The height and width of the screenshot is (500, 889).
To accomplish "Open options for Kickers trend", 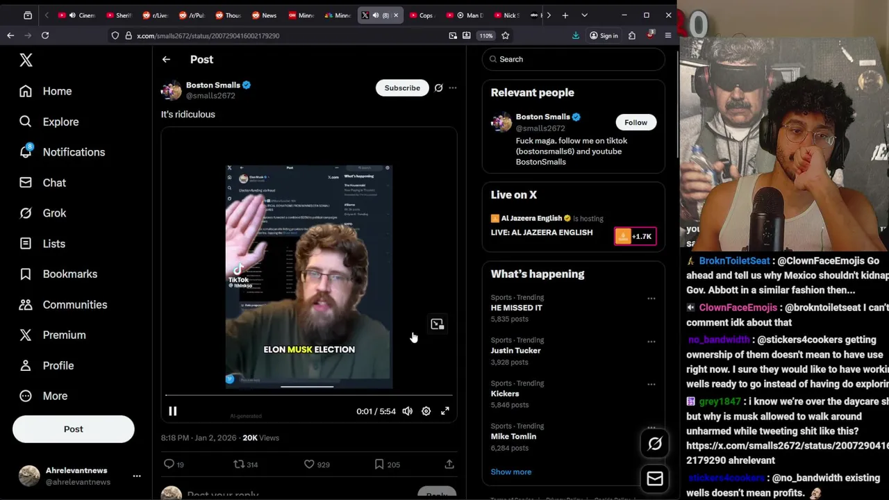I will pyautogui.click(x=651, y=384).
